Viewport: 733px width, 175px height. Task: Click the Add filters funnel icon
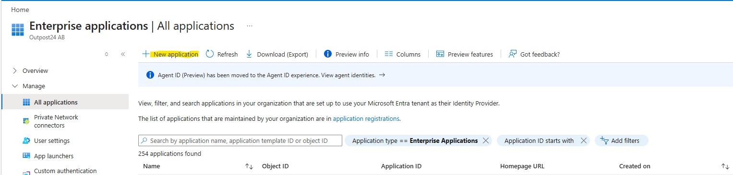(604, 140)
